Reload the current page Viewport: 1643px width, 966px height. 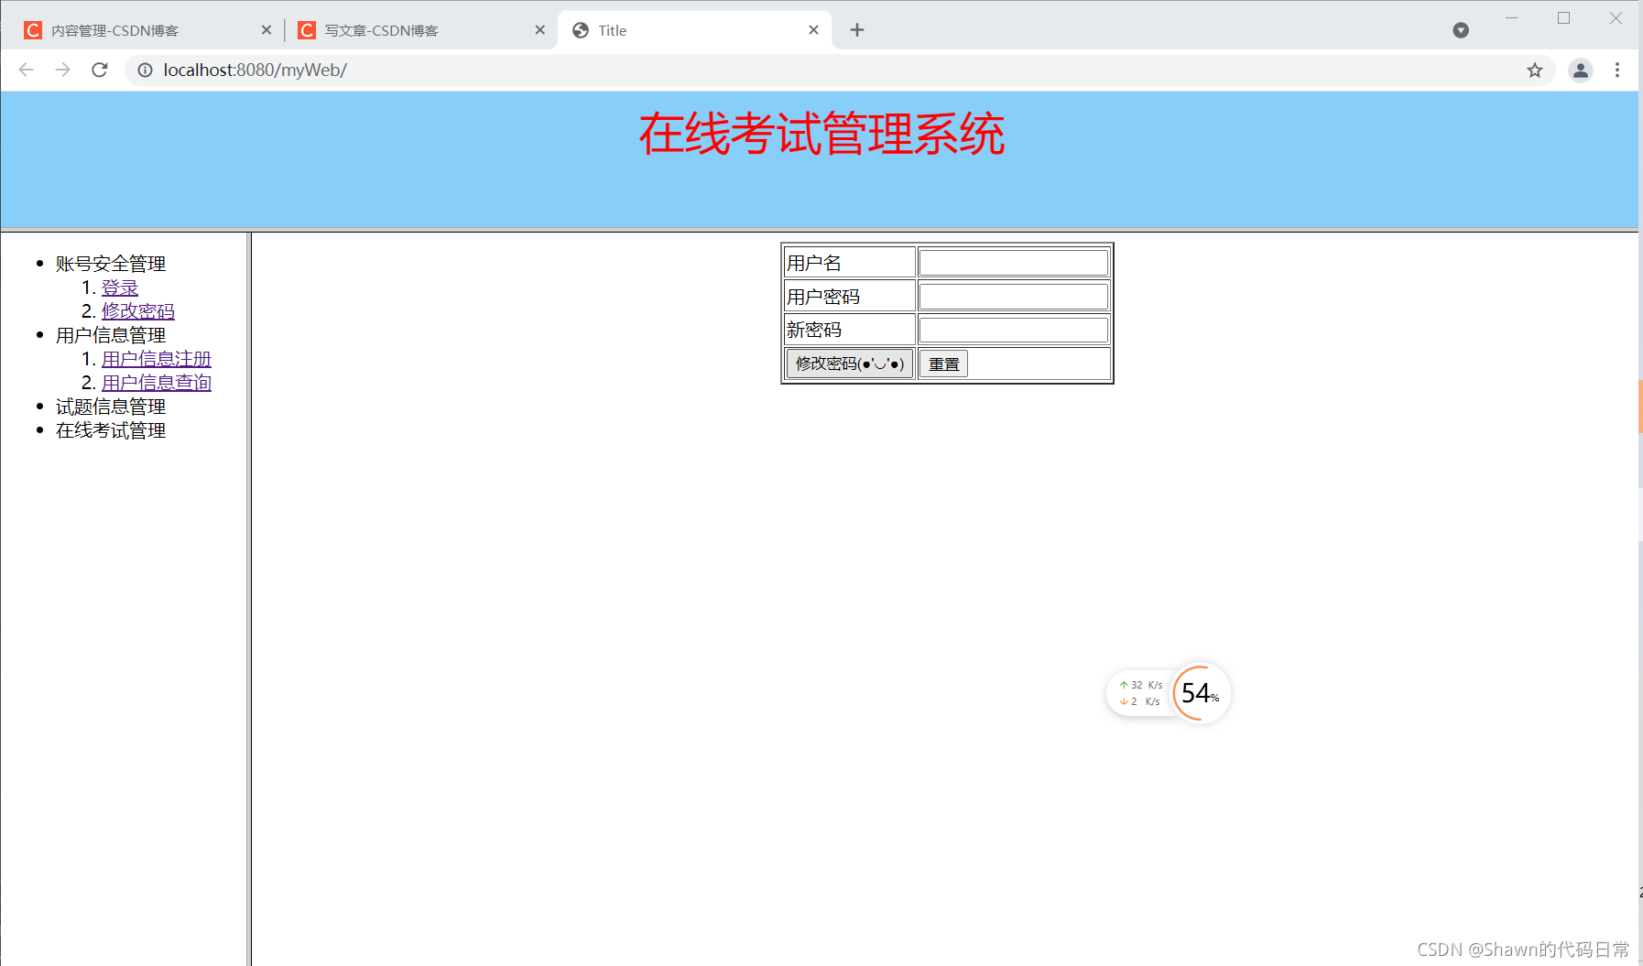[100, 70]
